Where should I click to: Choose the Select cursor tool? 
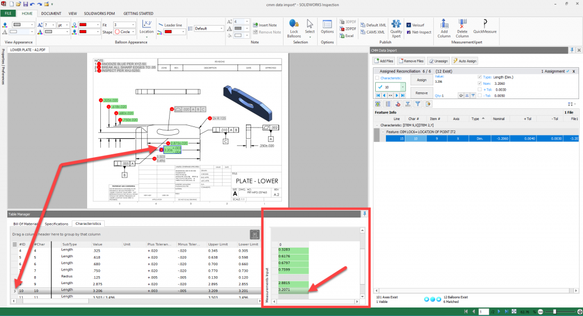310,28
